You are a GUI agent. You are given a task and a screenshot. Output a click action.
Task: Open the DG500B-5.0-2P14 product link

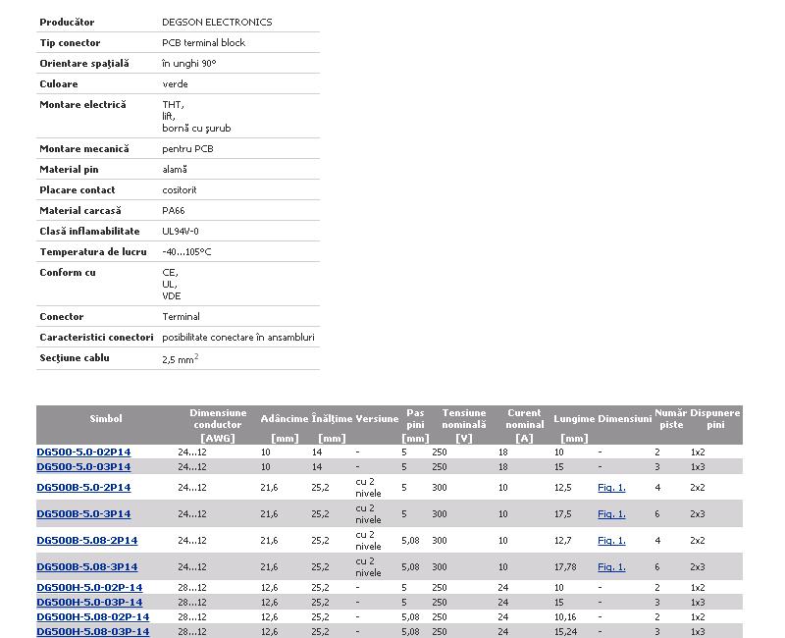coord(83,487)
